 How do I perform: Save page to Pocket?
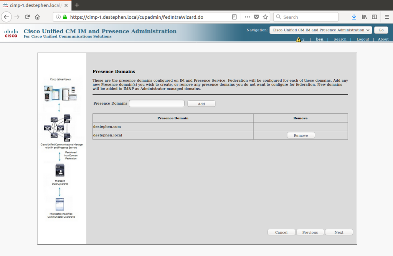256,17
